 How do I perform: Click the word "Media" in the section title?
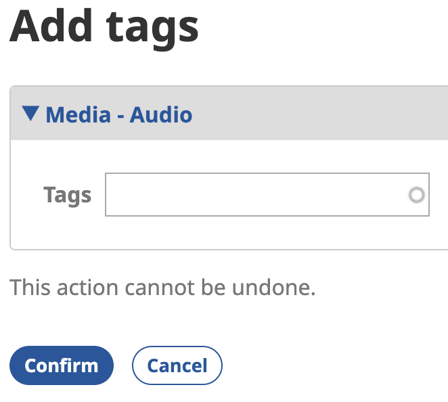(78, 114)
